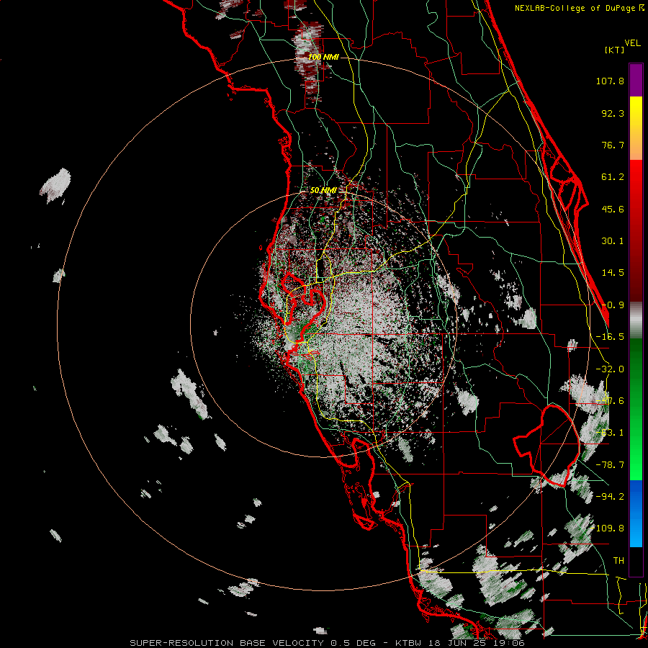
Task: Click the -63.1 value on velocity scale
Action: point(610,433)
